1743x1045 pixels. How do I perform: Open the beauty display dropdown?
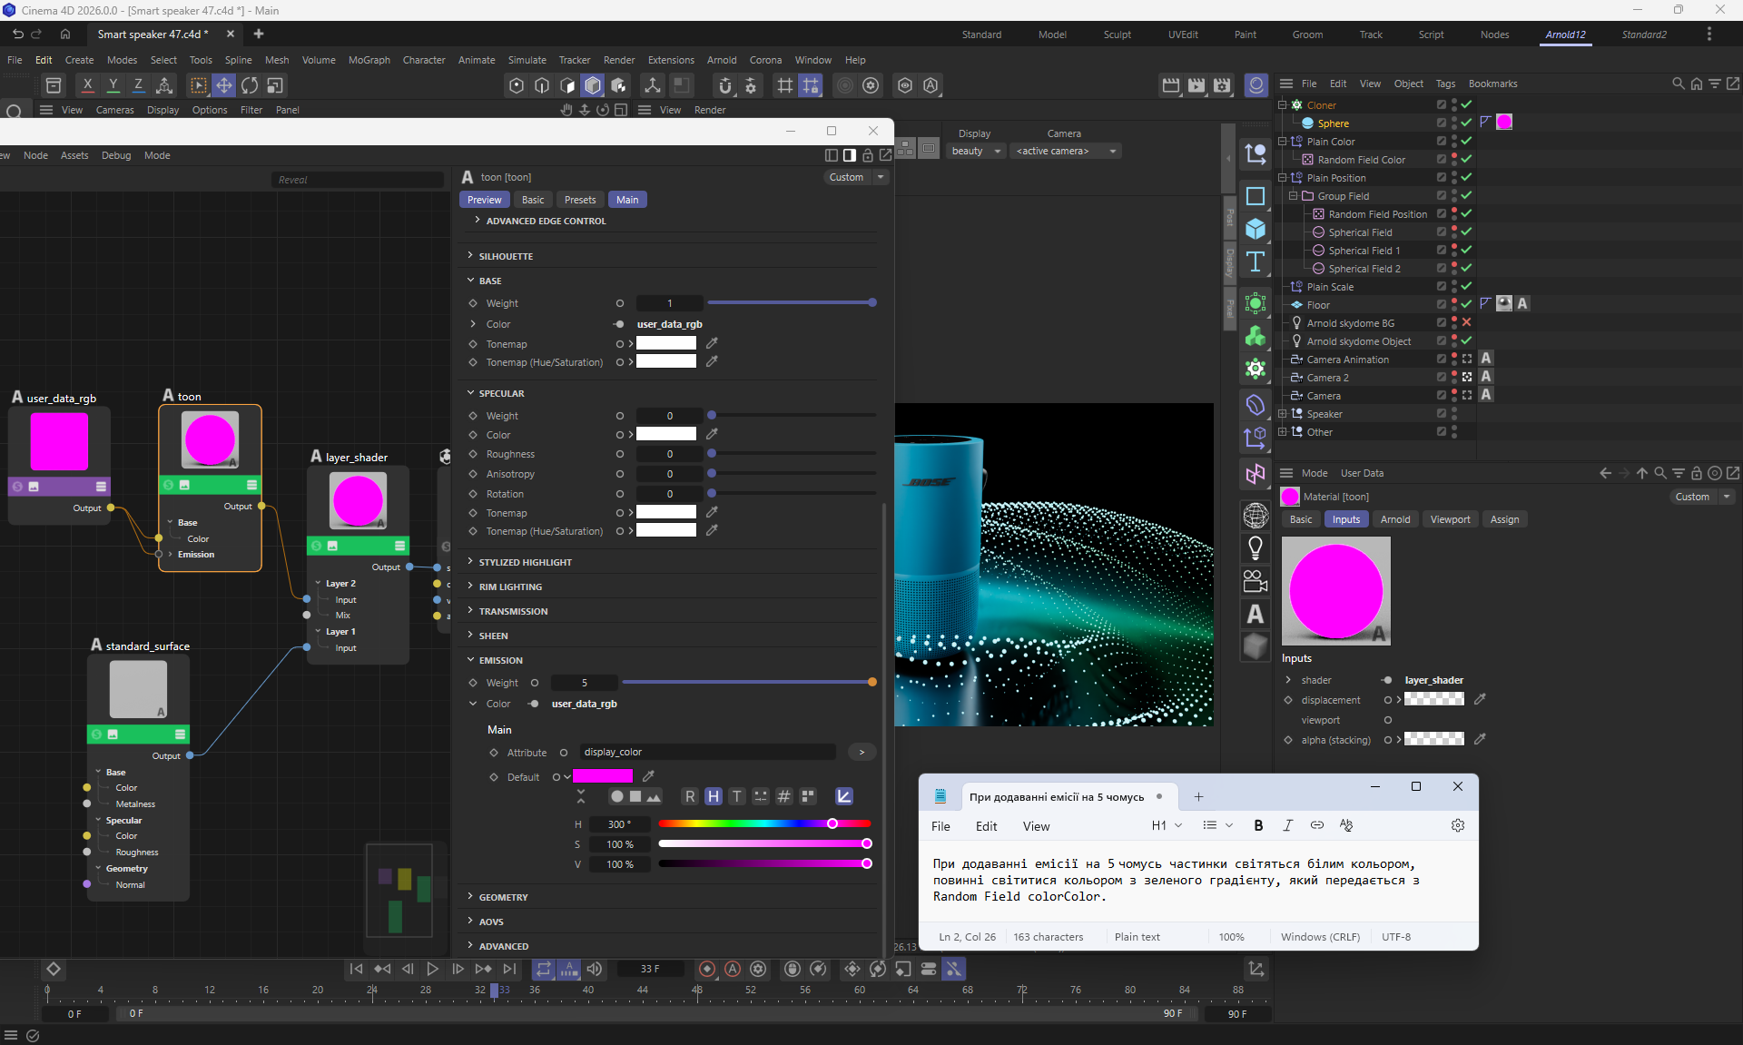coord(976,151)
